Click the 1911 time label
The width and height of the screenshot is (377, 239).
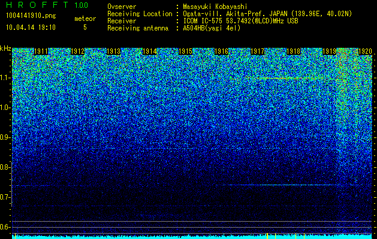point(41,51)
